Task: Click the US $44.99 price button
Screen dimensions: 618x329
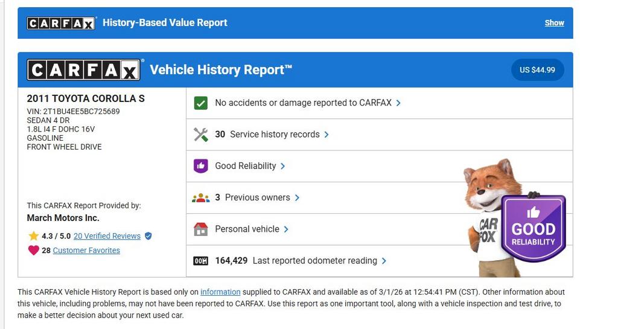Action: click(x=537, y=70)
